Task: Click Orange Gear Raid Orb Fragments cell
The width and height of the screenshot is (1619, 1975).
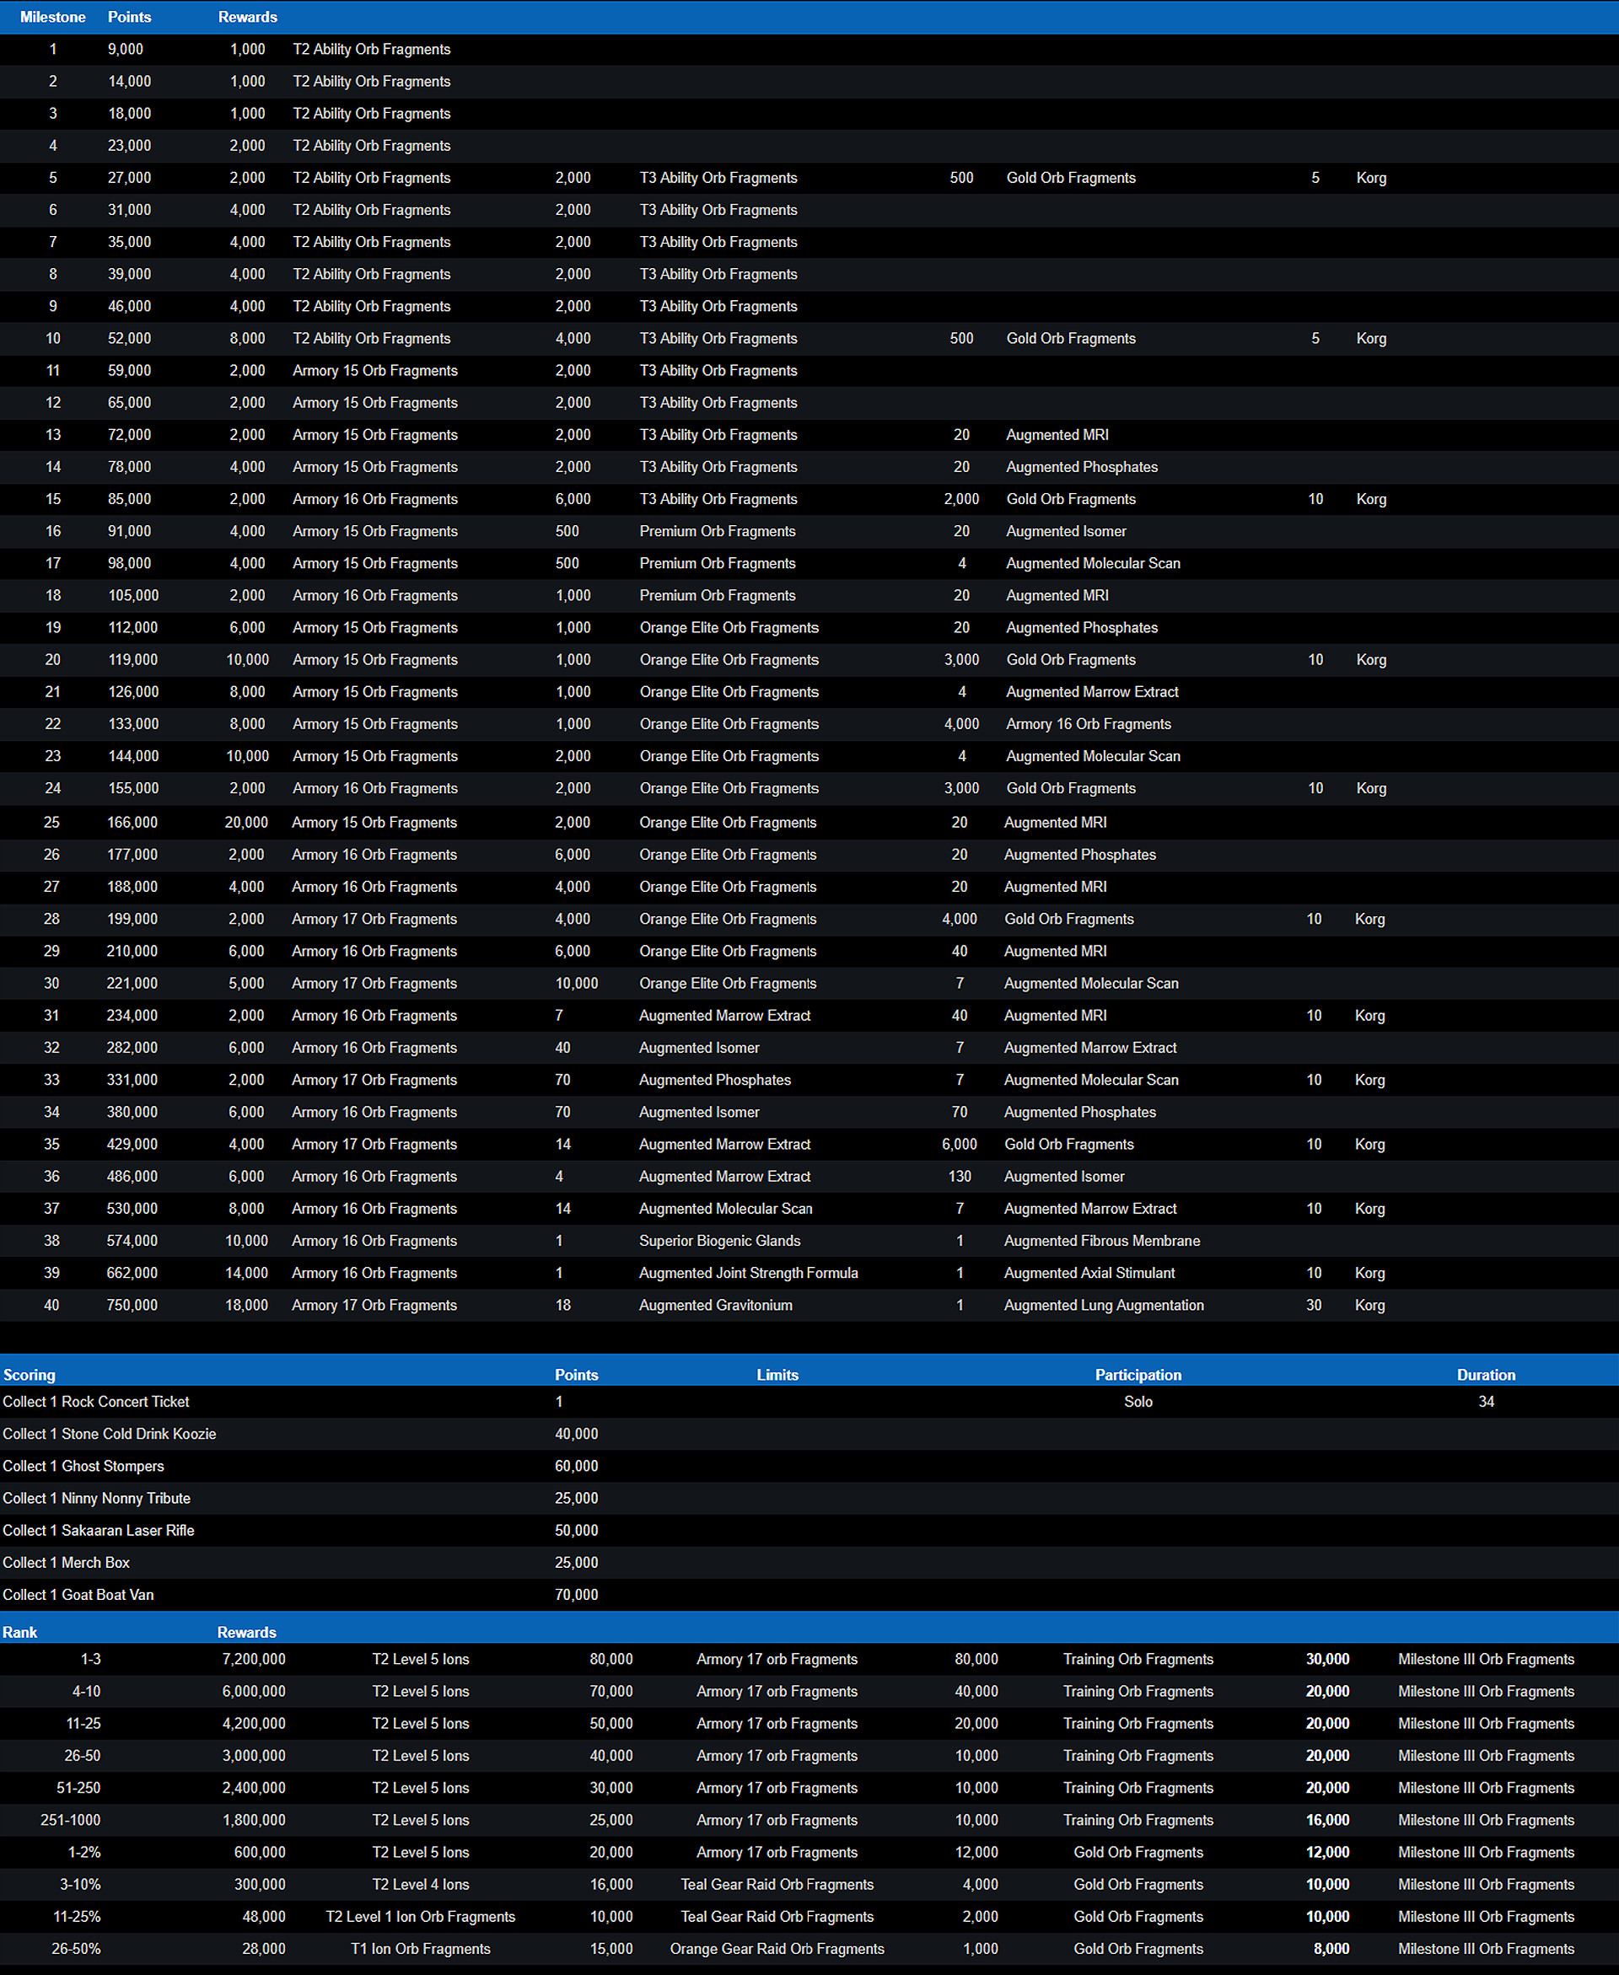Action: click(776, 1949)
